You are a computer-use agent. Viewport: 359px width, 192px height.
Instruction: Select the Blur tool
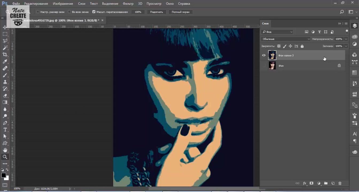[5, 109]
